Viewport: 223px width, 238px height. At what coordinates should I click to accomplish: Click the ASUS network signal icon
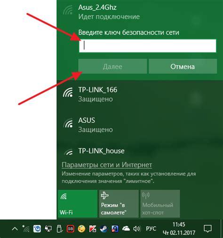(68, 123)
